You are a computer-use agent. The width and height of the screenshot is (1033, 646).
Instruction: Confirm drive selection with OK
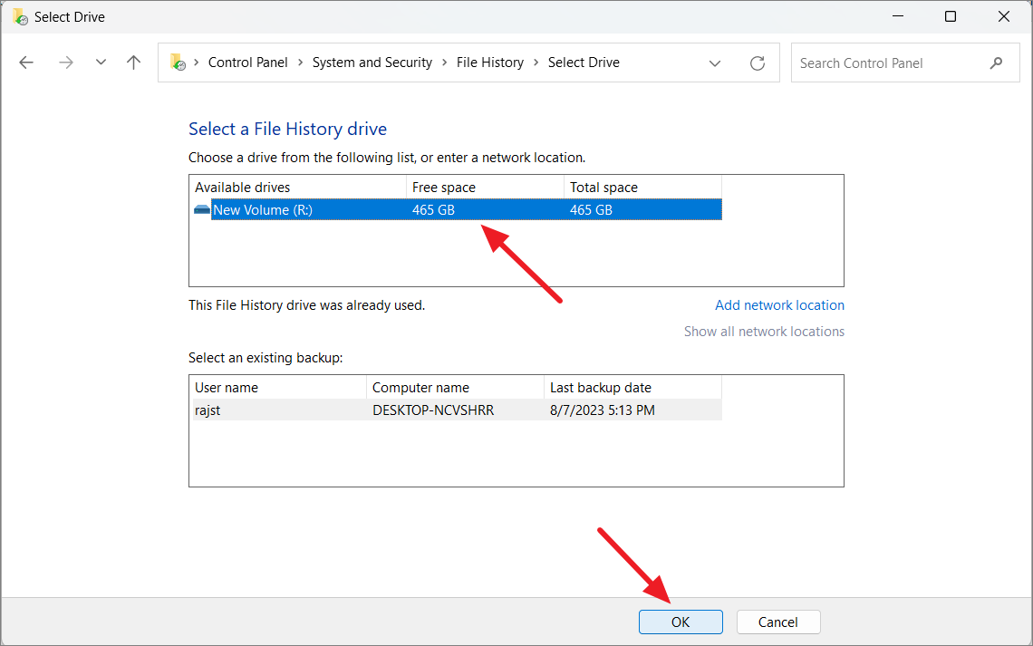coord(681,622)
